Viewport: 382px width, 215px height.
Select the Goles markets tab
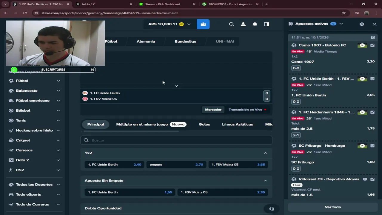204,124
